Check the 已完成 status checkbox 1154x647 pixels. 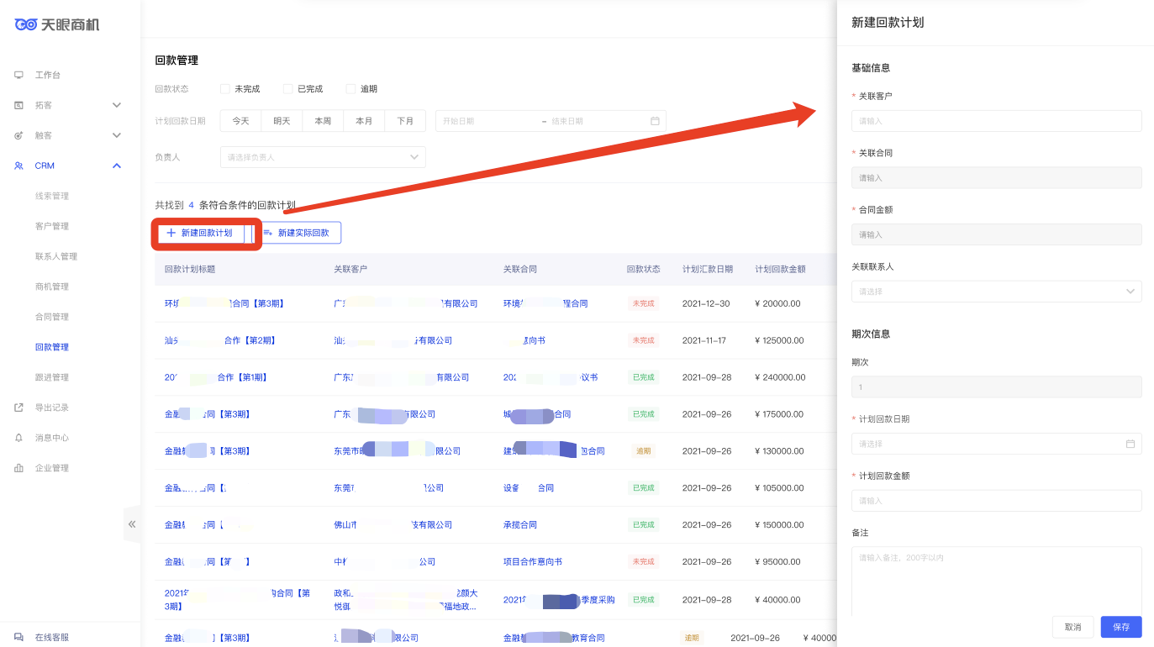click(x=287, y=89)
